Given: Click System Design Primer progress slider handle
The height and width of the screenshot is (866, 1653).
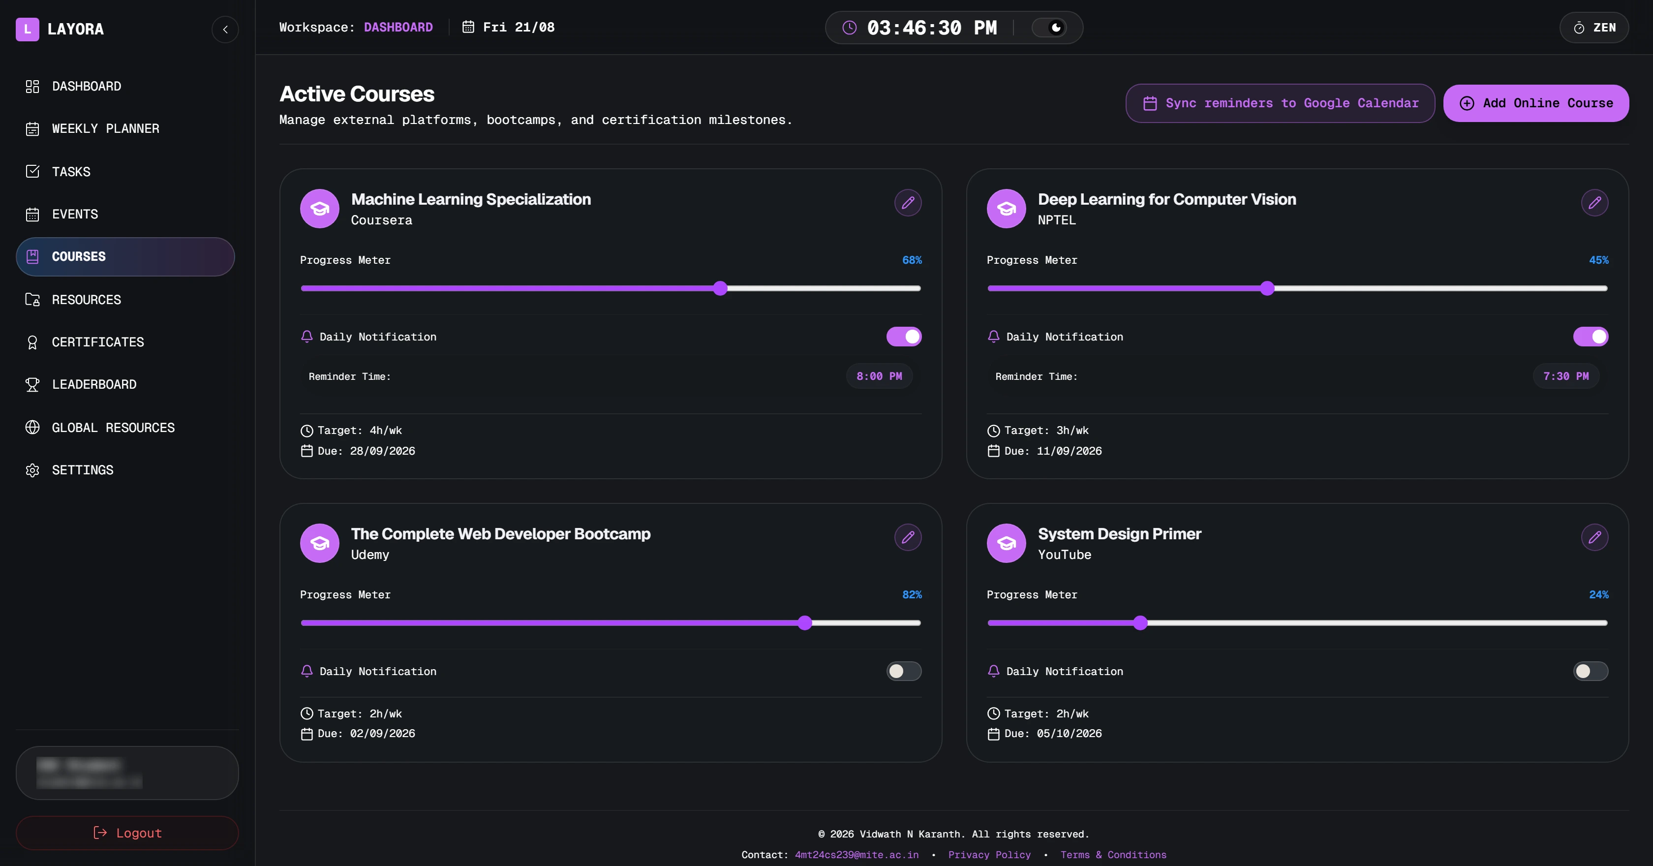Looking at the screenshot, I should click(x=1140, y=623).
